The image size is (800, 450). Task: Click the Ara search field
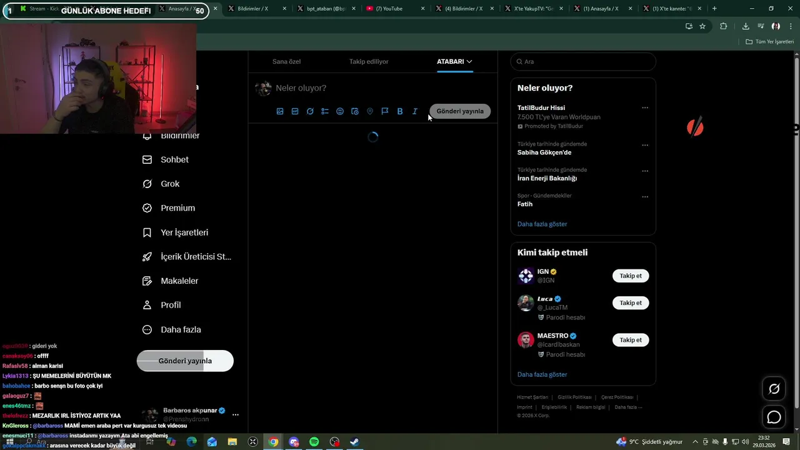pos(583,61)
